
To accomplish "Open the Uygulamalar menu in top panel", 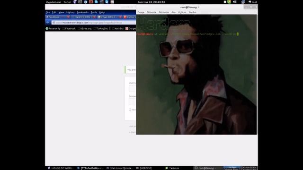I will click(53, 2).
